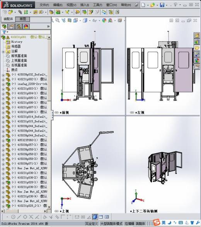Select the History folder in tree
This screenshot has height=227, width=201.
click(x=17, y=42)
